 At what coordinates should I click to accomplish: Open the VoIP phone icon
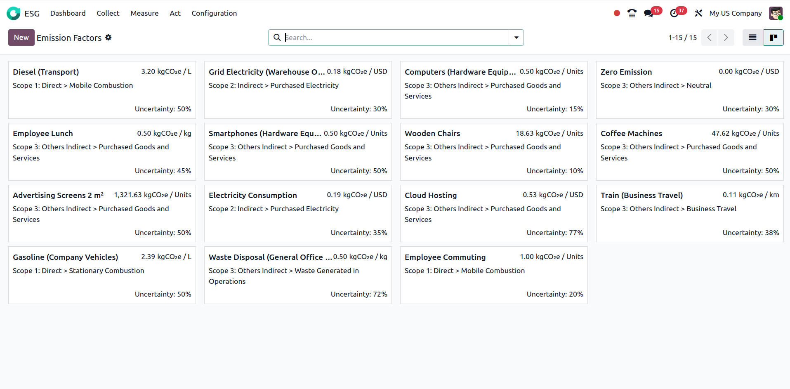tap(632, 13)
